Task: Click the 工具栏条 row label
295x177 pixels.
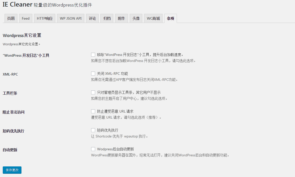Action: 10,93
